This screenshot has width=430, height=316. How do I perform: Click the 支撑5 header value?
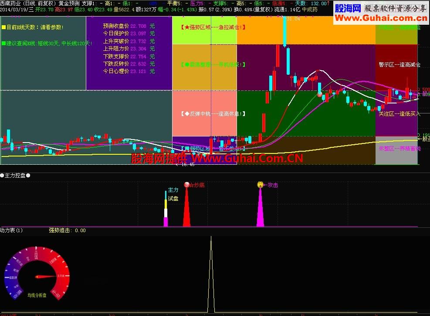tap(224, 3)
